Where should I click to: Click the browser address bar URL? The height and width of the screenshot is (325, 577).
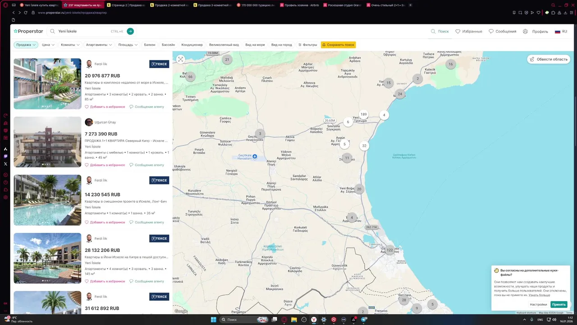point(72,13)
